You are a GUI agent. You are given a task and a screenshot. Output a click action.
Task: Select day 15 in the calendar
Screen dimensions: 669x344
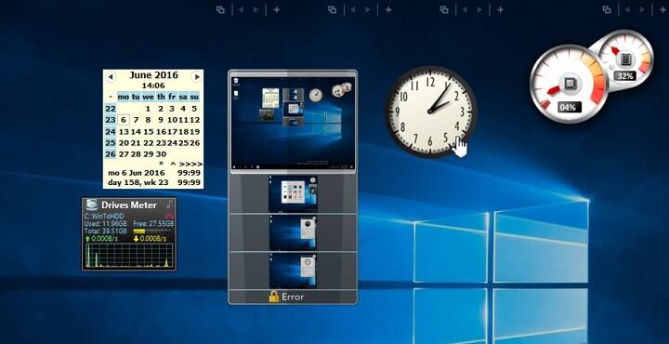pos(148,131)
